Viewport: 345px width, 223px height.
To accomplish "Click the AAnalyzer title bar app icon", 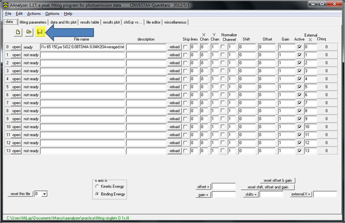I will [x=6, y=5].
